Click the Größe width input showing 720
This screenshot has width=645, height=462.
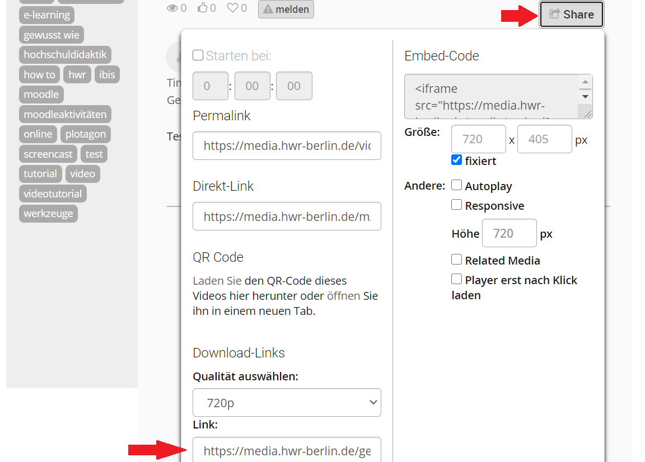478,139
